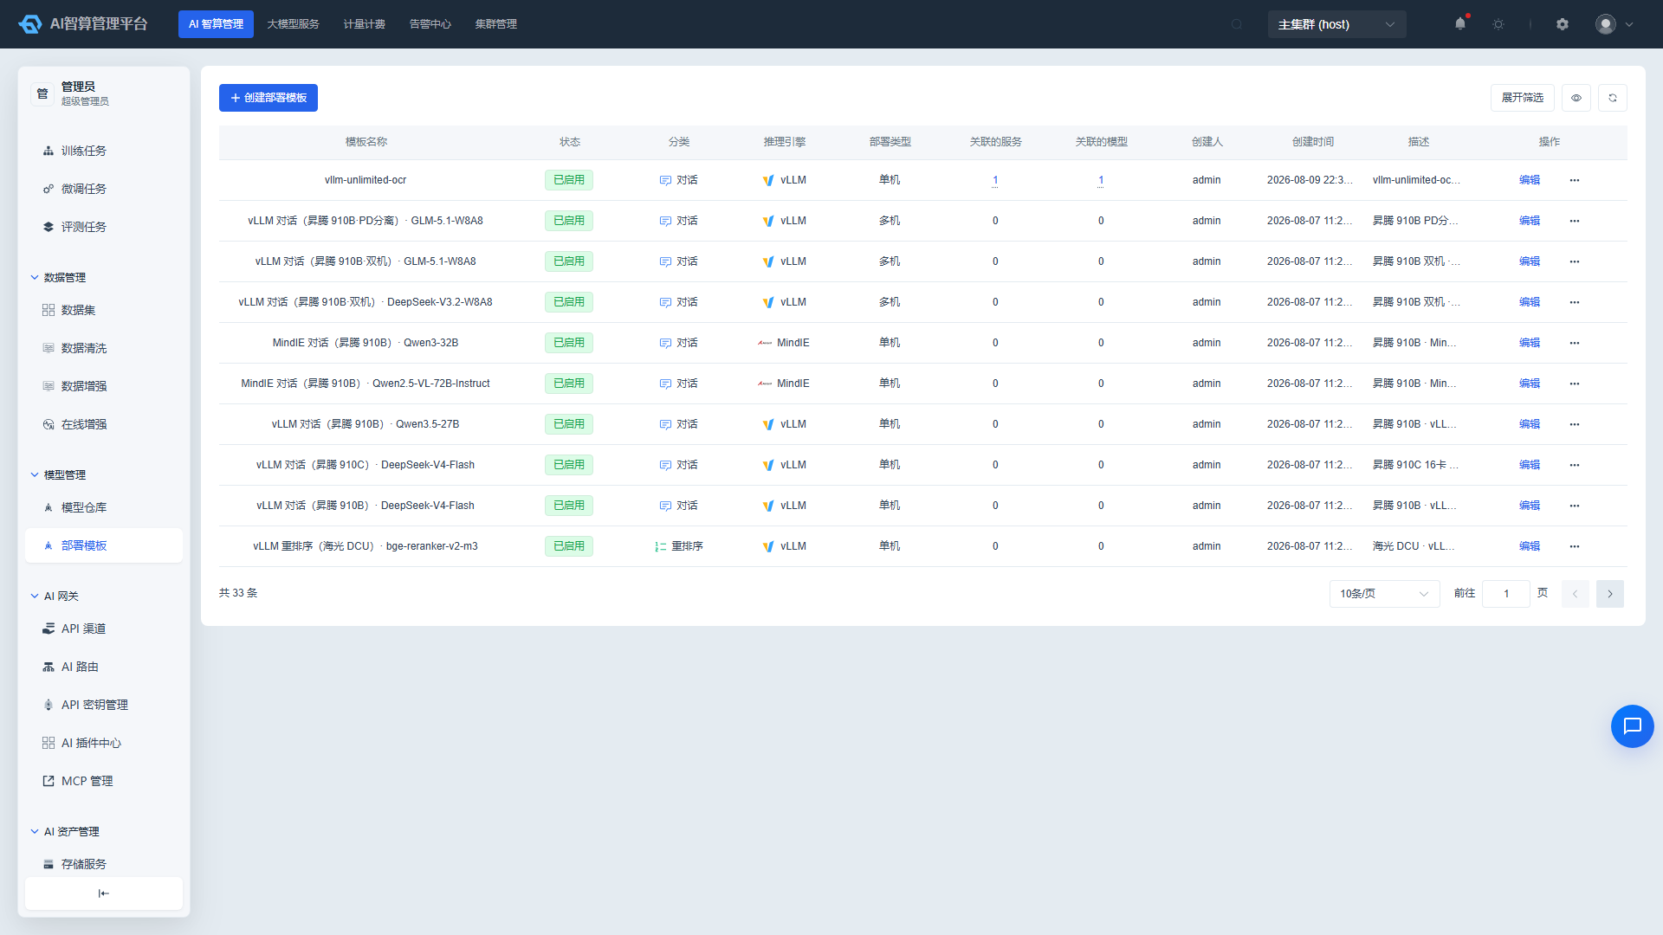Open more actions for 910C DeepSeek-V4-Flash row
The height and width of the screenshot is (935, 1663).
point(1575,465)
